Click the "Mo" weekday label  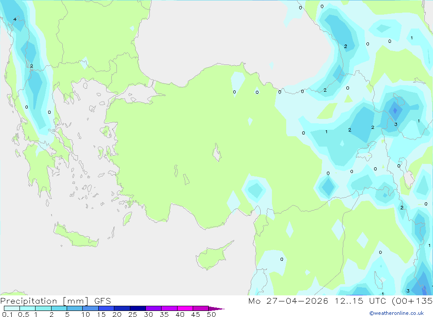pos(254,301)
